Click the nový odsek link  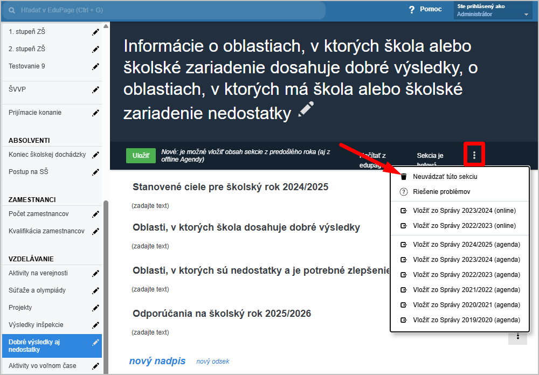212,362
